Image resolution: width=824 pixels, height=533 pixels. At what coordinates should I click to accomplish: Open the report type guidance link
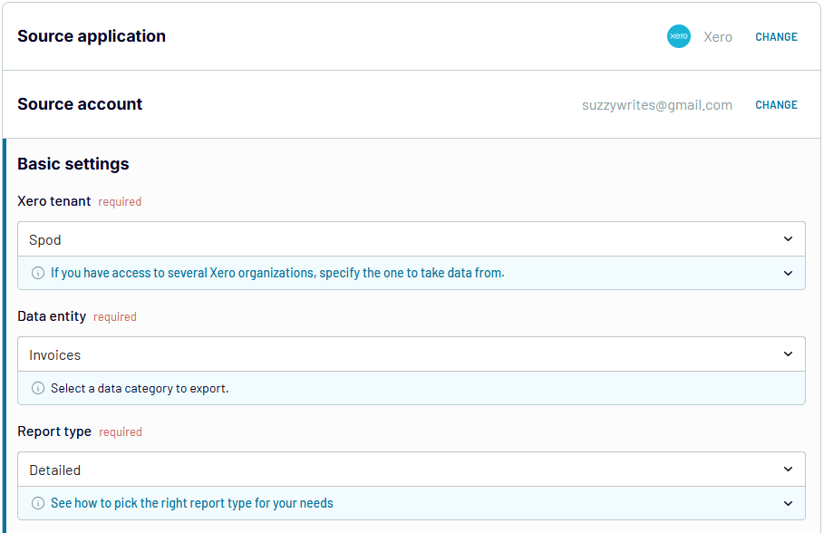[x=192, y=503]
